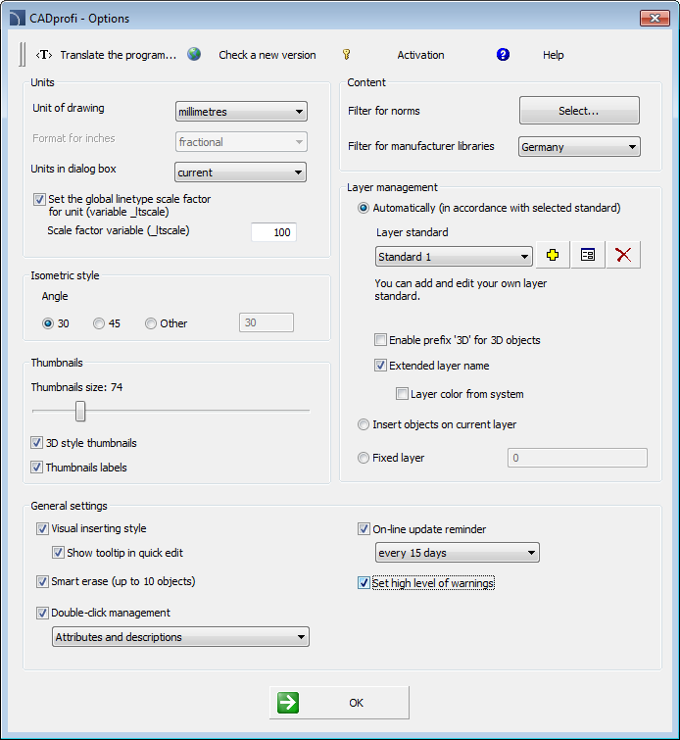Click the toolbar grip handle at left

point(23,54)
